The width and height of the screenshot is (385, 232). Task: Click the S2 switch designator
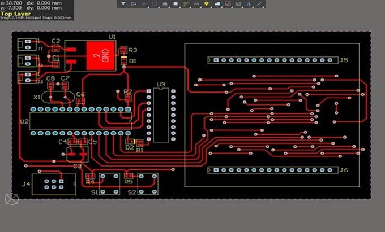pyautogui.click(x=132, y=192)
